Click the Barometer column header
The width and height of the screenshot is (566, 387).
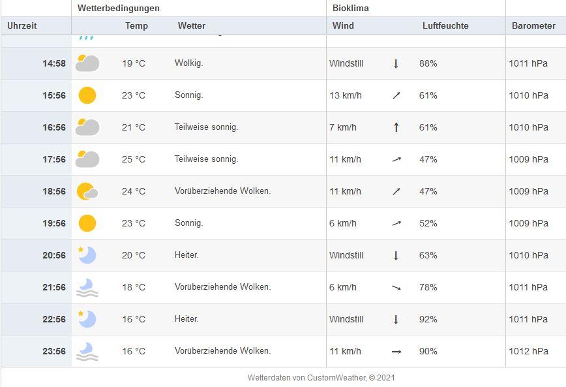[533, 25]
